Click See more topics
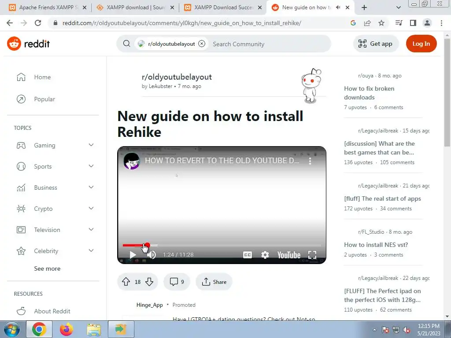 47,268
